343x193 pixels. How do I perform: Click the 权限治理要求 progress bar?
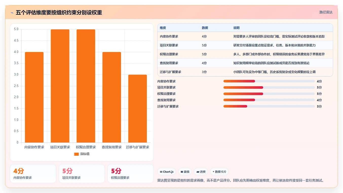click(x=269, y=94)
